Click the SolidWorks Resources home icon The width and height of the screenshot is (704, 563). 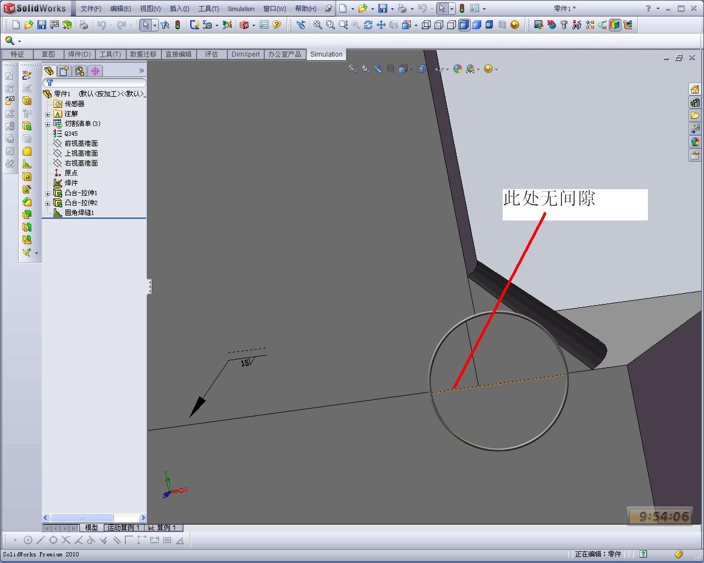click(695, 90)
